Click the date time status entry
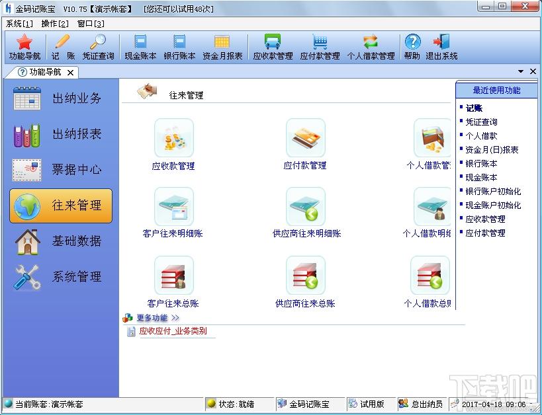The height and width of the screenshot is (415, 542). click(494, 404)
